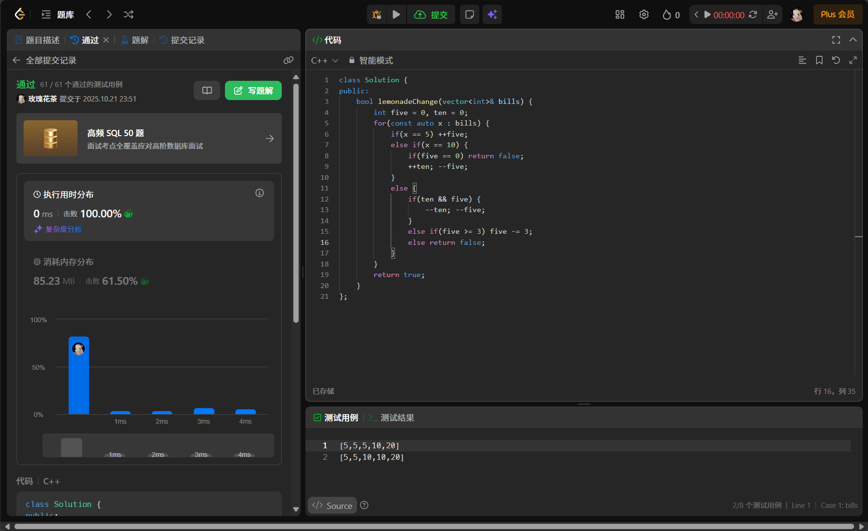Open settings gear in top bar
This screenshot has width=868, height=531.
tap(644, 14)
